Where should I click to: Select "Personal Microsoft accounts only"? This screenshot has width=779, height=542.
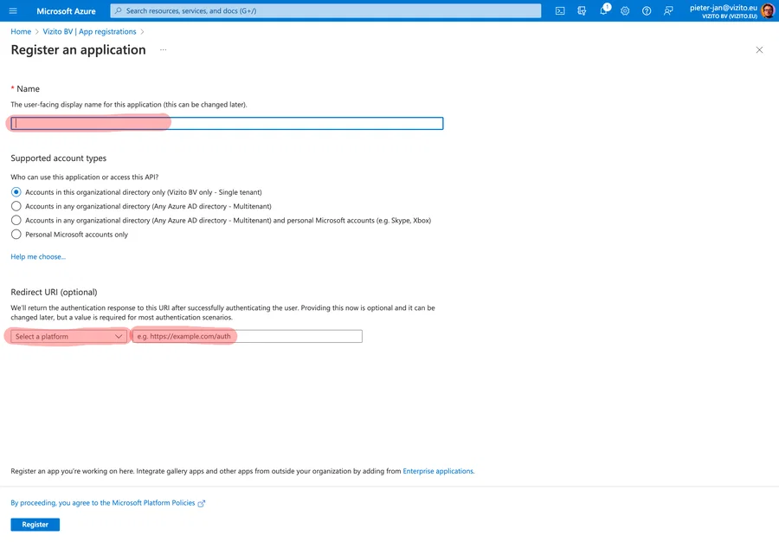(x=15, y=234)
